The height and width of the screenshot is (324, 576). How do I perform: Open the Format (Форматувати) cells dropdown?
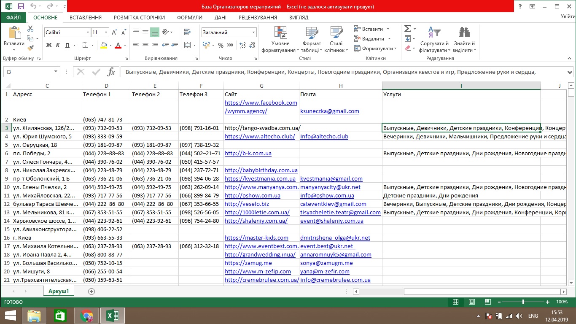[x=375, y=49]
